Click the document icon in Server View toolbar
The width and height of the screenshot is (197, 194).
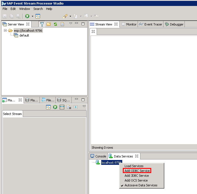(x=62, y=24)
